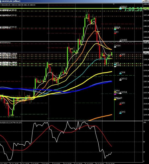The image size is (149, 164).
Task: Maximize the XAUUSD,H6 chart window
Action: 146,1
